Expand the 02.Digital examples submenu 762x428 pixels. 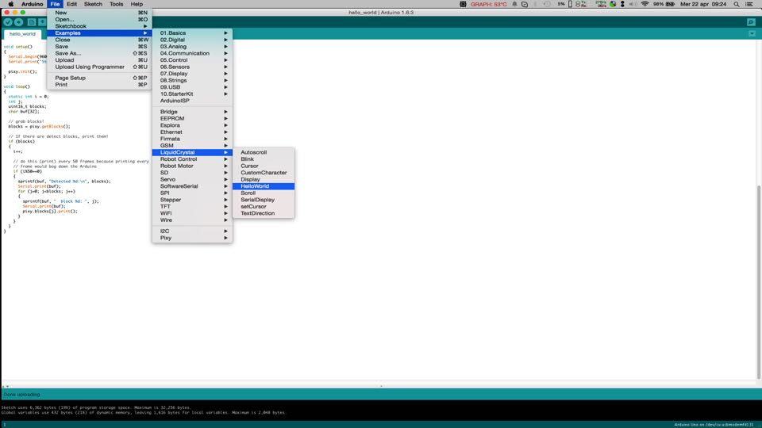pos(192,40)
